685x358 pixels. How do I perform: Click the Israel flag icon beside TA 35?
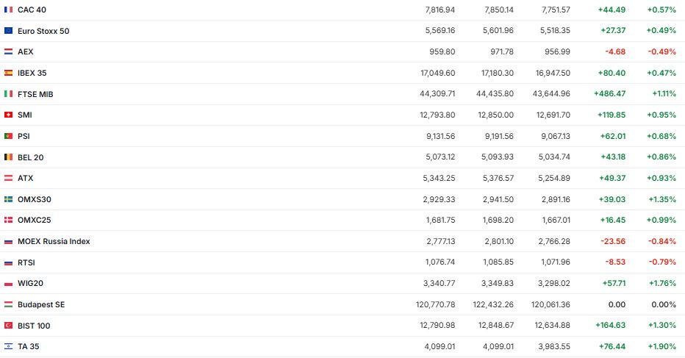[8, 346]
